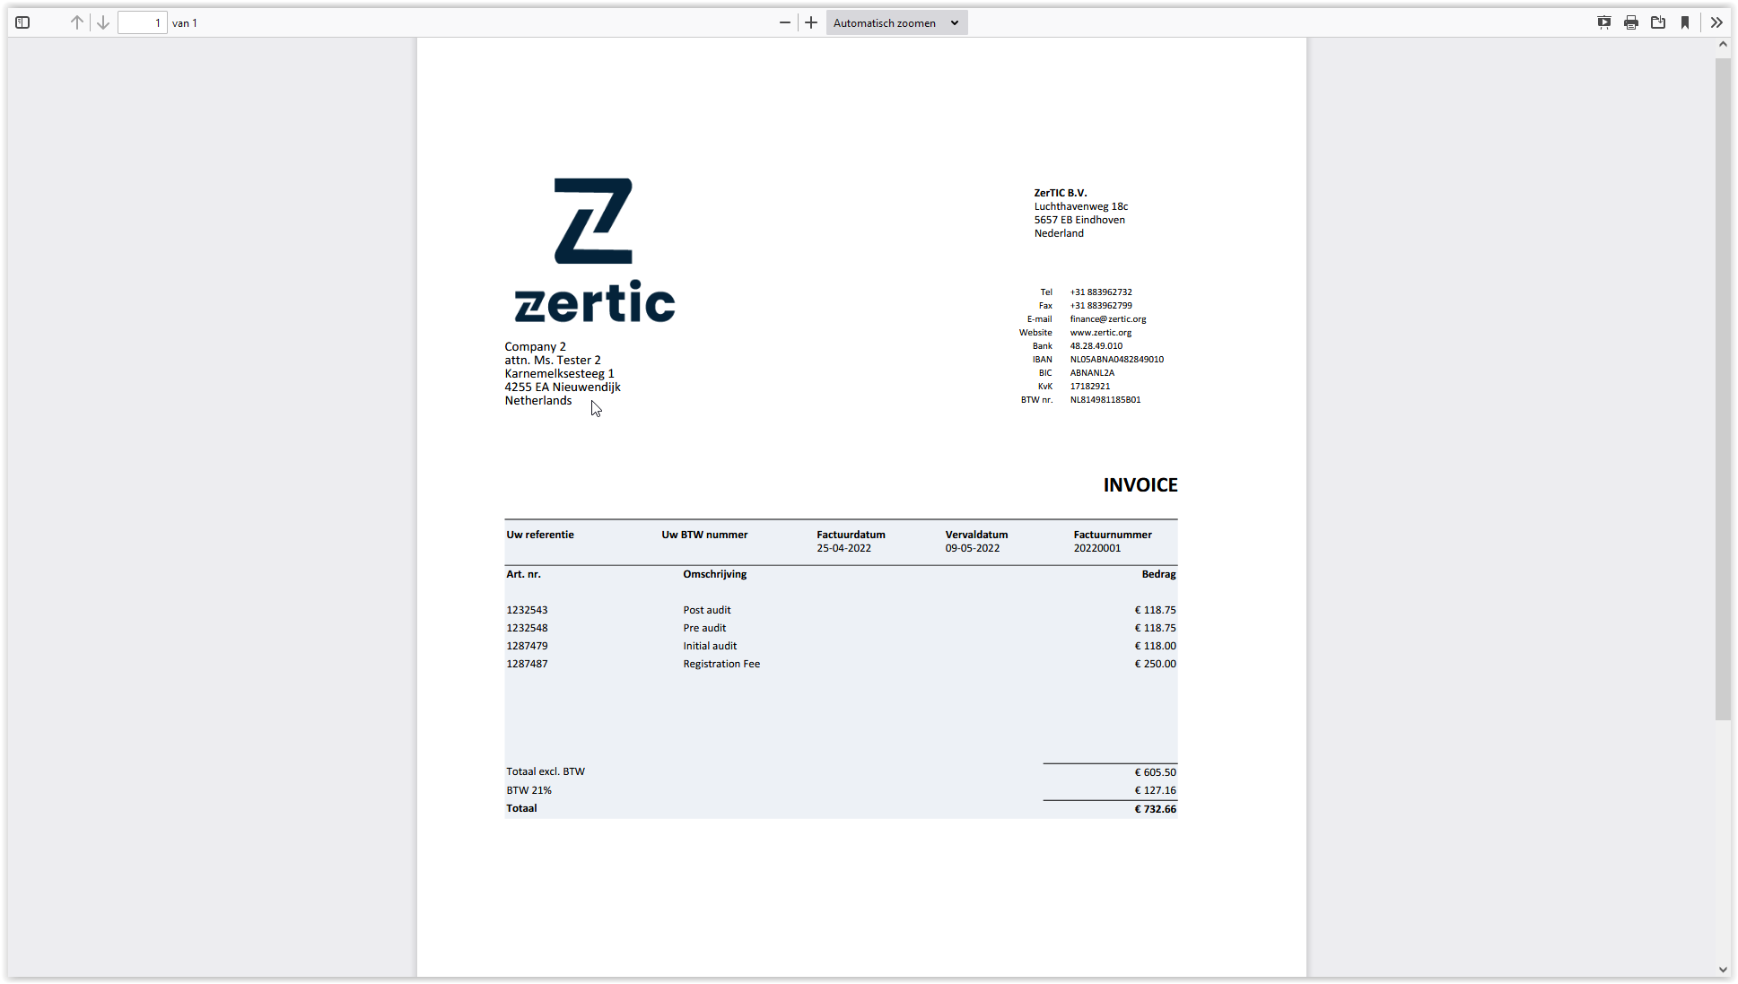Zoom in with the plus button
This screenshot has width=1738, height=984.
click(811, 22)
